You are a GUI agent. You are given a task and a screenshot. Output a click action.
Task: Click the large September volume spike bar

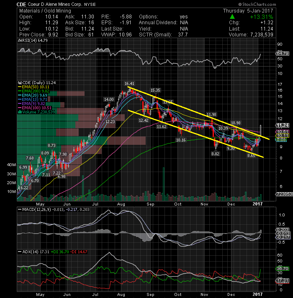[164, 184]
